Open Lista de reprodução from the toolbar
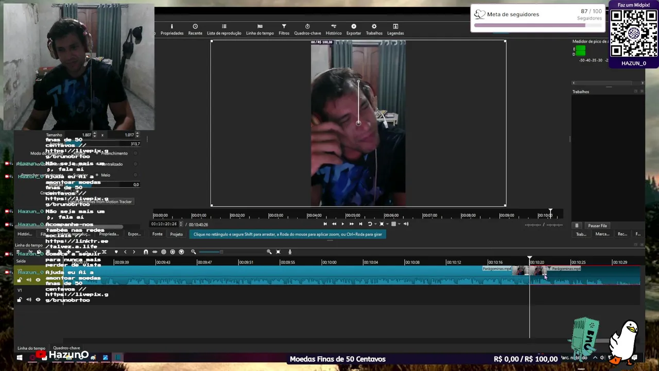Screen dimensions: 659x371 [x=224, y=29]
